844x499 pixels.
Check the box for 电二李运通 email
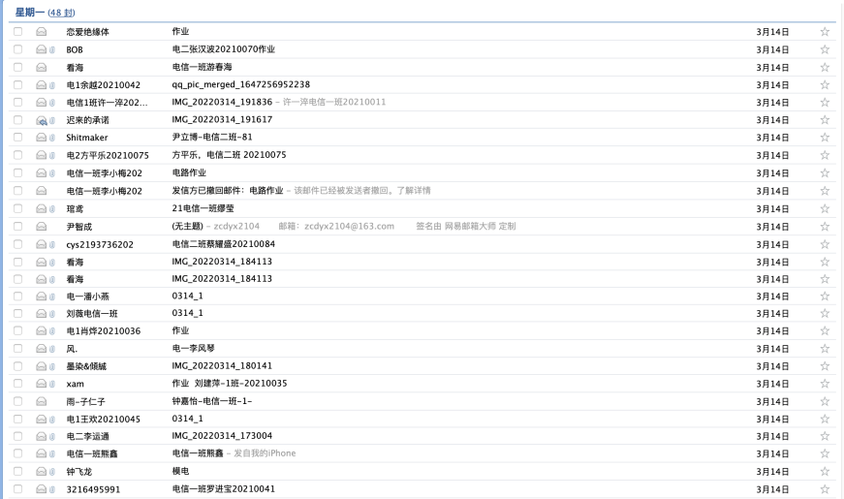[18, 436]
